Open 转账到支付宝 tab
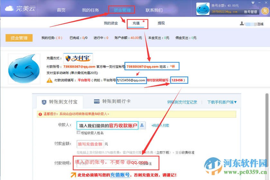The height and width of the screenshot is (180, 270). [x=60, y=102]
